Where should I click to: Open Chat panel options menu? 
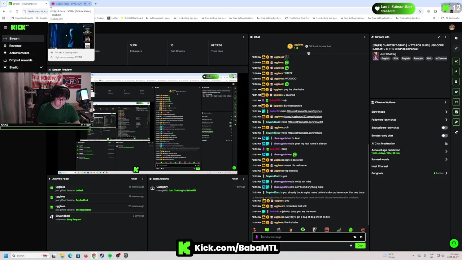tap(365, 37)
